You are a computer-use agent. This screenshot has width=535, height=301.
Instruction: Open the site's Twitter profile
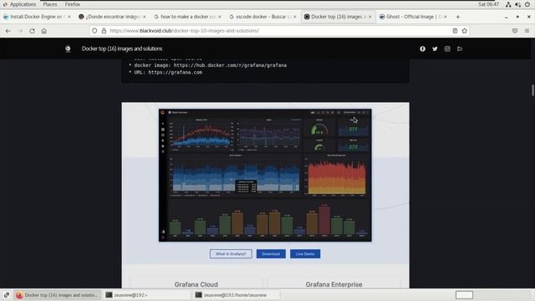[435, 48]
